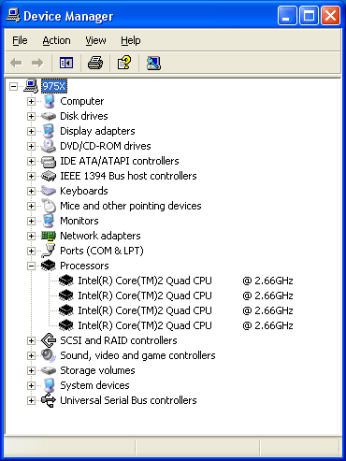Select IEEE 1394 Bus host controllers label
Viewport: 346px width, 461px height.
[128, 176]
